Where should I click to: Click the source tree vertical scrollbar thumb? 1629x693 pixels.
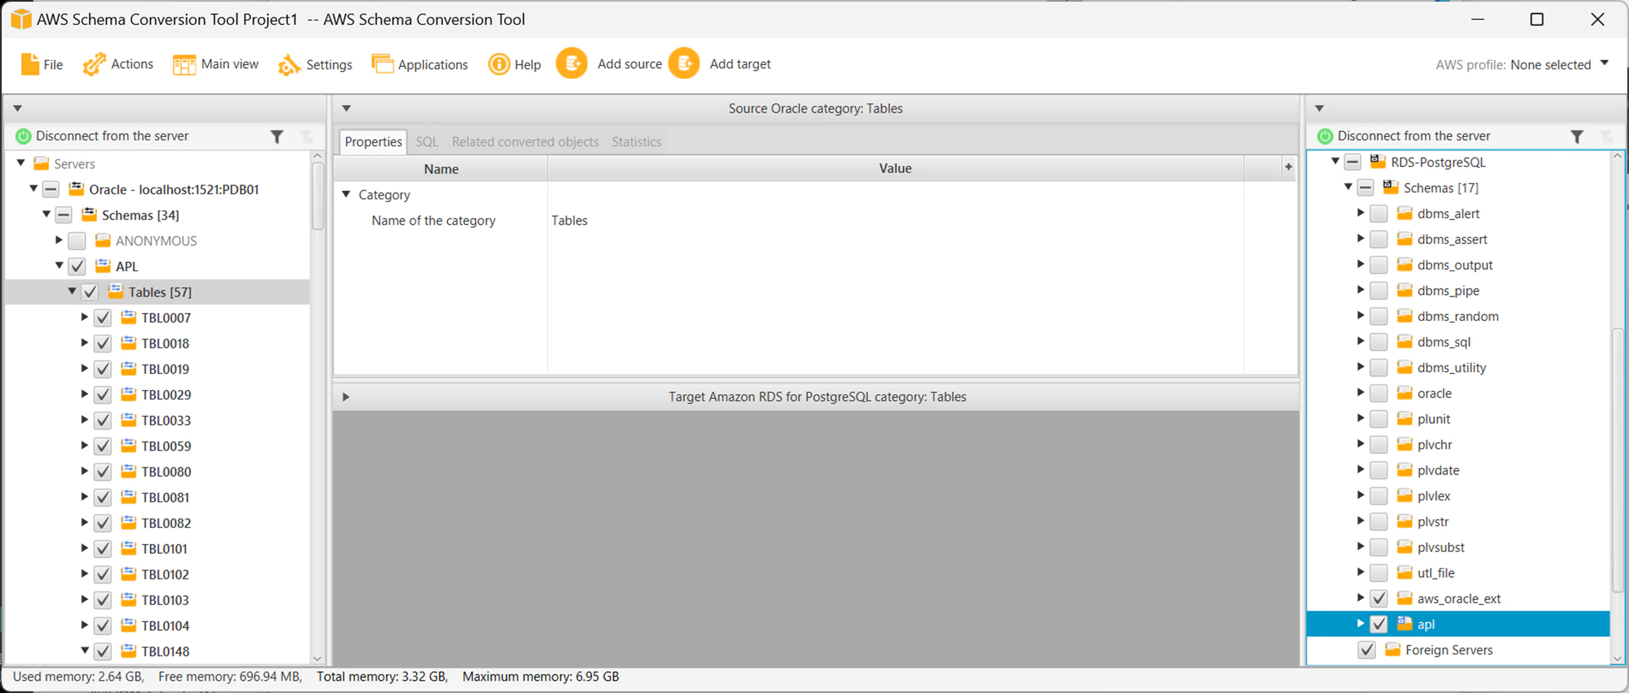317,196
